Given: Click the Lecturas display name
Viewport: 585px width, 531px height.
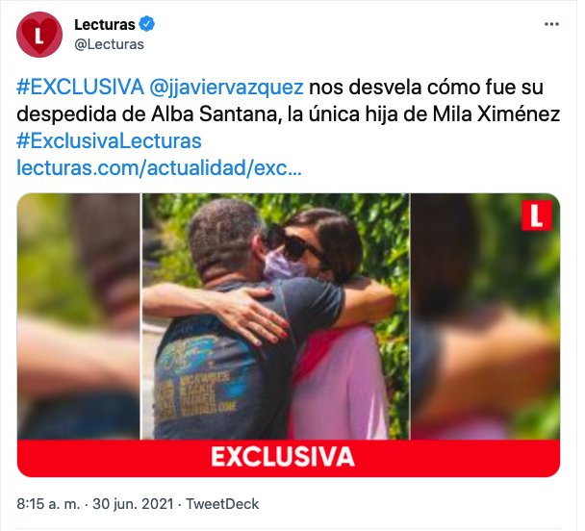Looking at the screenshot, I should [x=105, y=25].
